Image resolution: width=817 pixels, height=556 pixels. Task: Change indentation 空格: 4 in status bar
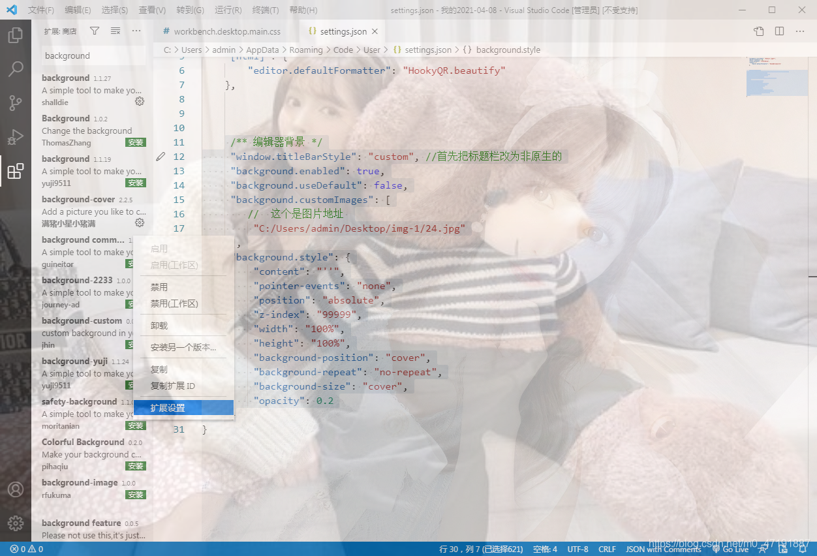tap(545, 549)
